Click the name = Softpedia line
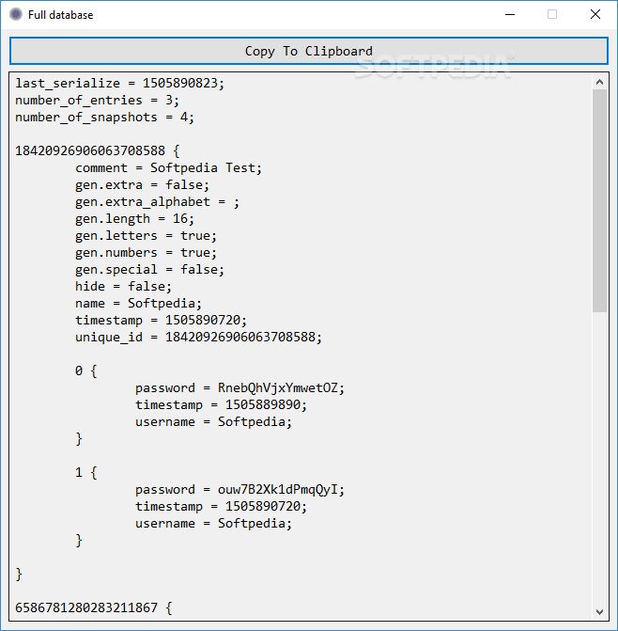 [x=138, y=303]
